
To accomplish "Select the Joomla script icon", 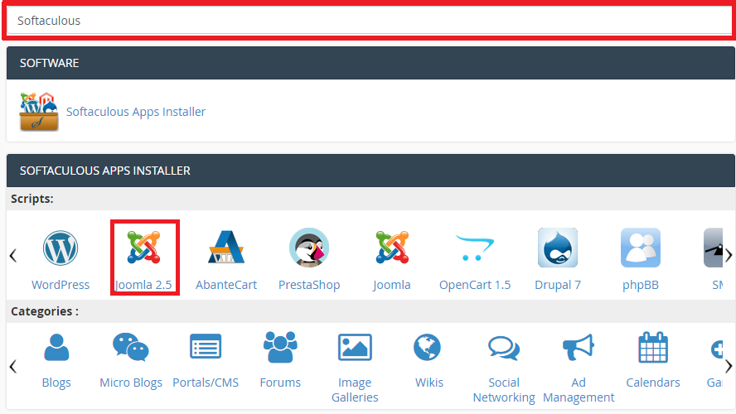I will point(392,247).
